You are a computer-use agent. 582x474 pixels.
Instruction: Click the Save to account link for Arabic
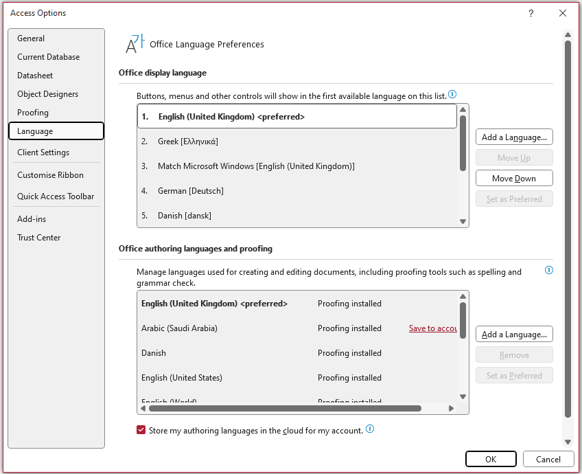(x=433, y=328)
